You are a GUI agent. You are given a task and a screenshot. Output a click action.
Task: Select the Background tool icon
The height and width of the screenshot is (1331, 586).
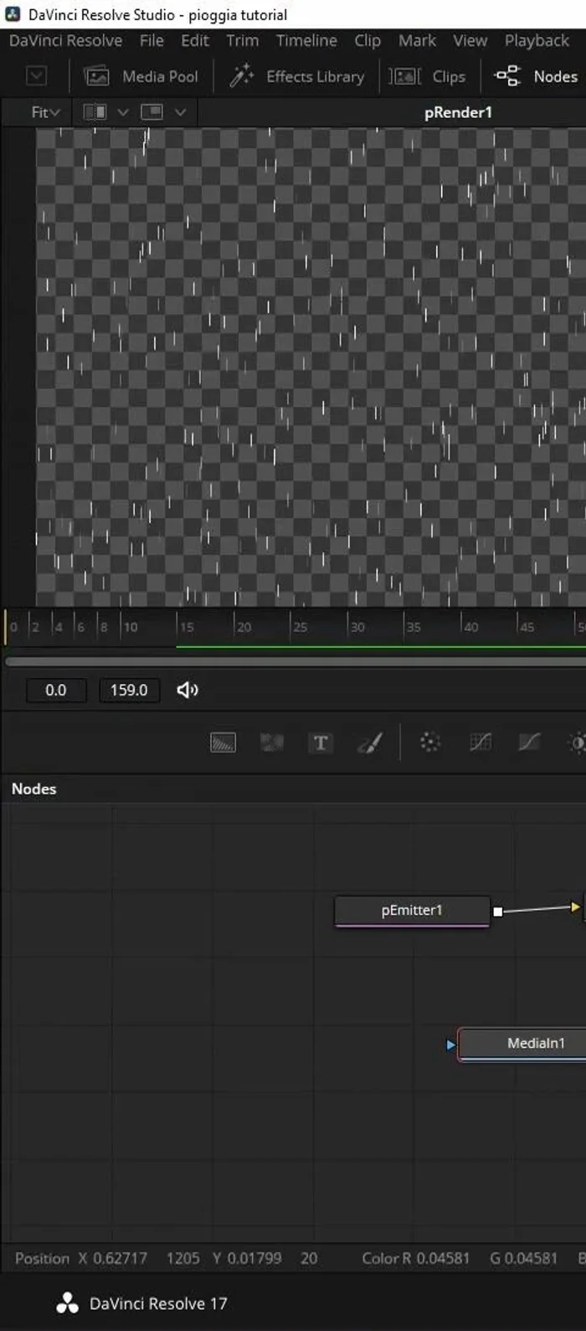click(x=223, y=743)
